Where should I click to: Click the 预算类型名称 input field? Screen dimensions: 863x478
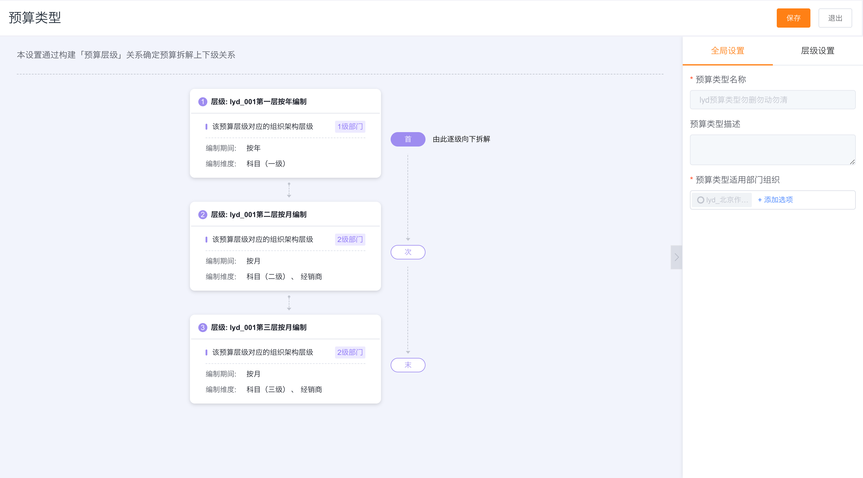click(x=773, y=100)
